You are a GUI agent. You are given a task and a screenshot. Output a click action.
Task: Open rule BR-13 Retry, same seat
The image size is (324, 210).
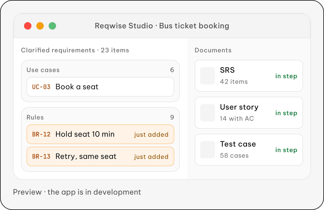click(100, 156)
